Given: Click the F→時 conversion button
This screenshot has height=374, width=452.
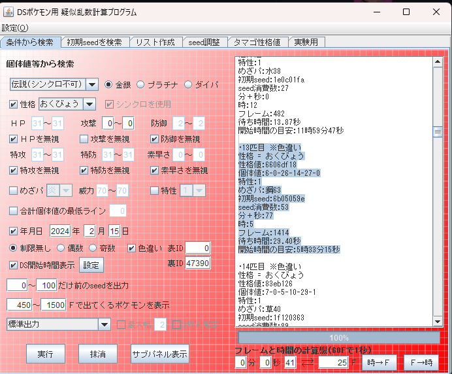Looking at the screenshot, I should pyautogui.click(x=421, y=362).
